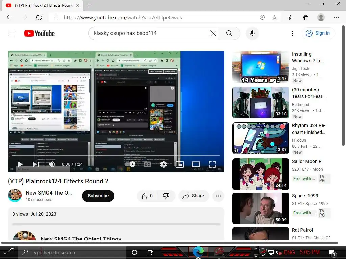Go to YouTube home via logo
346x259 pixels.
(x=40, y=33)
